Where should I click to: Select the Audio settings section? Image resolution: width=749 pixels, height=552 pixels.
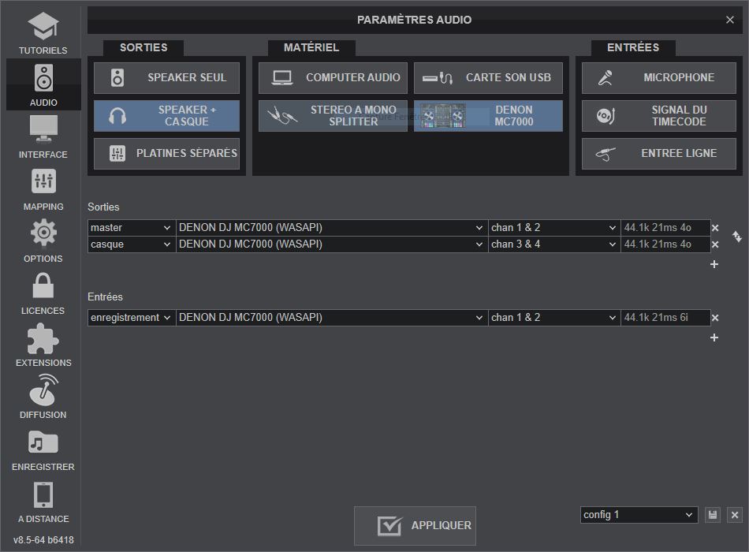point(43,84)
